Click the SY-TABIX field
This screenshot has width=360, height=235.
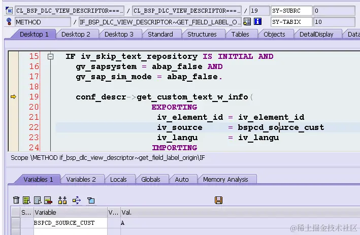tap(291, 22)
